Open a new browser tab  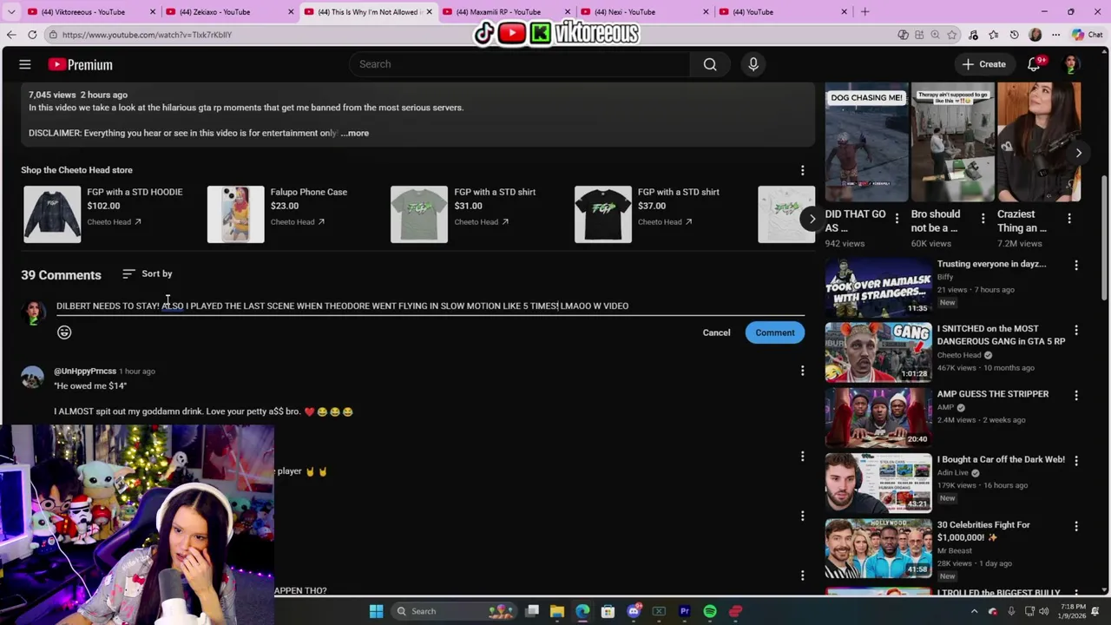pos(864,11)
